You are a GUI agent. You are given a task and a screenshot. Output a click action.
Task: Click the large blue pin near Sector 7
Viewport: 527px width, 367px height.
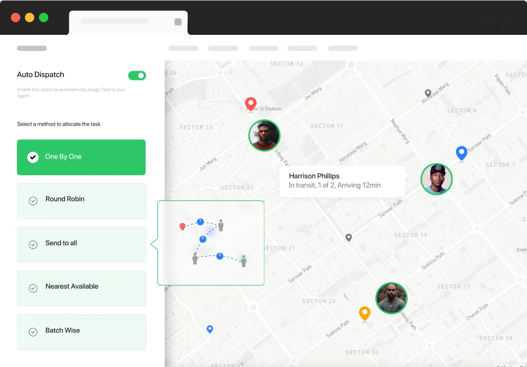(461, 154)
